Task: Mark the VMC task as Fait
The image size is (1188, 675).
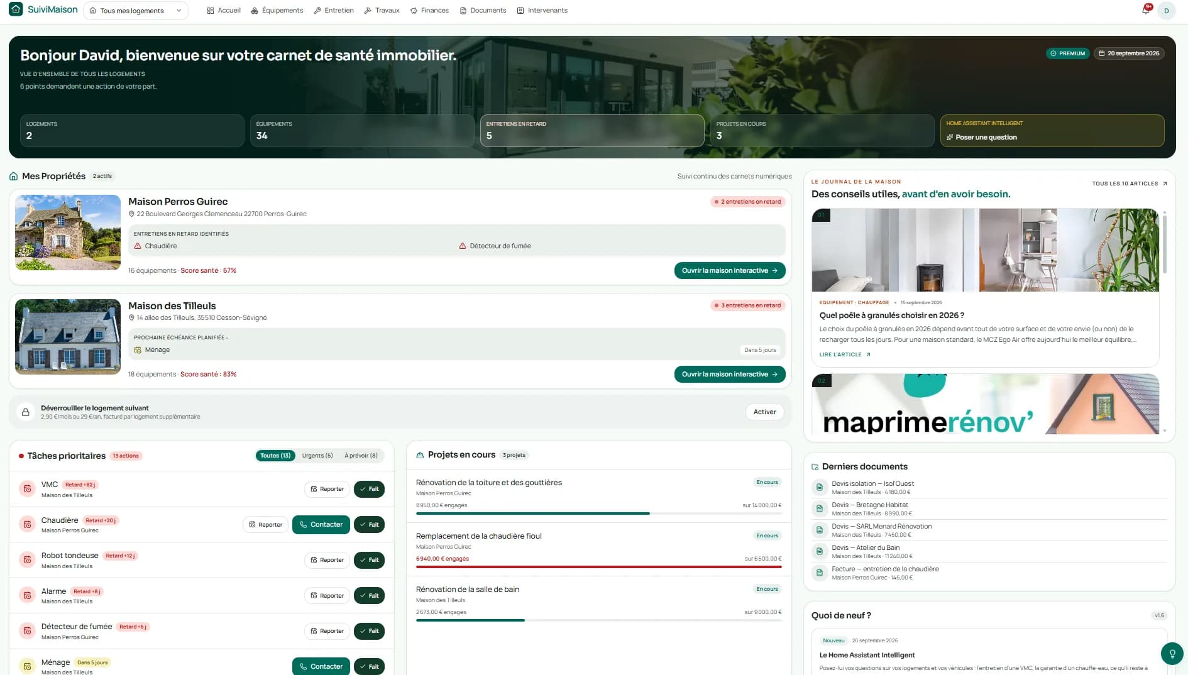Action: (369, 489)
